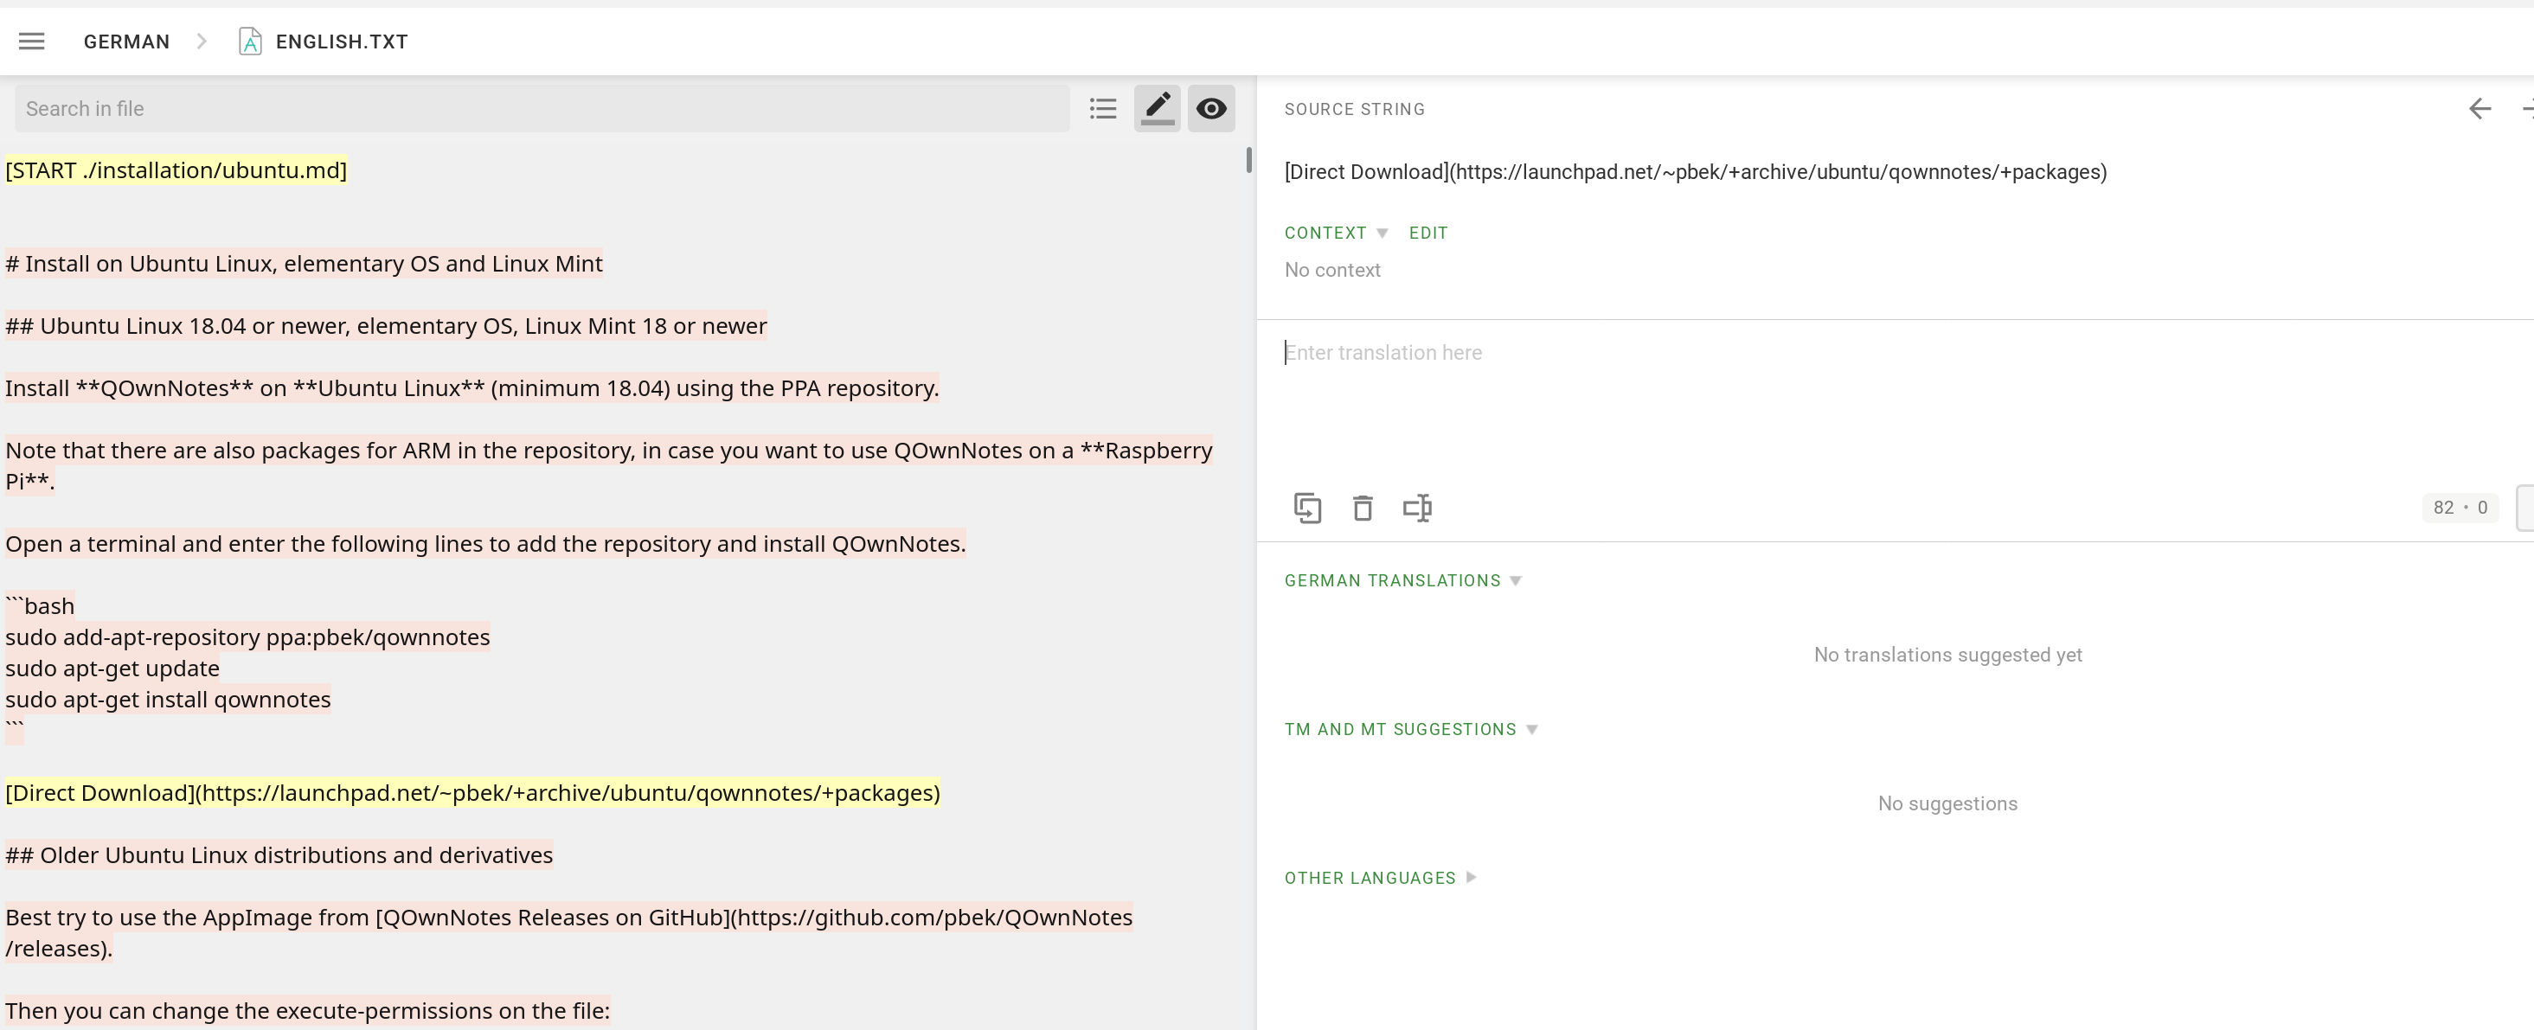The height and width of the screenshot is (1030, 2534).
Task: Collapse TM AND MT SUGGESTIONS section
Action: [1411, 729]
